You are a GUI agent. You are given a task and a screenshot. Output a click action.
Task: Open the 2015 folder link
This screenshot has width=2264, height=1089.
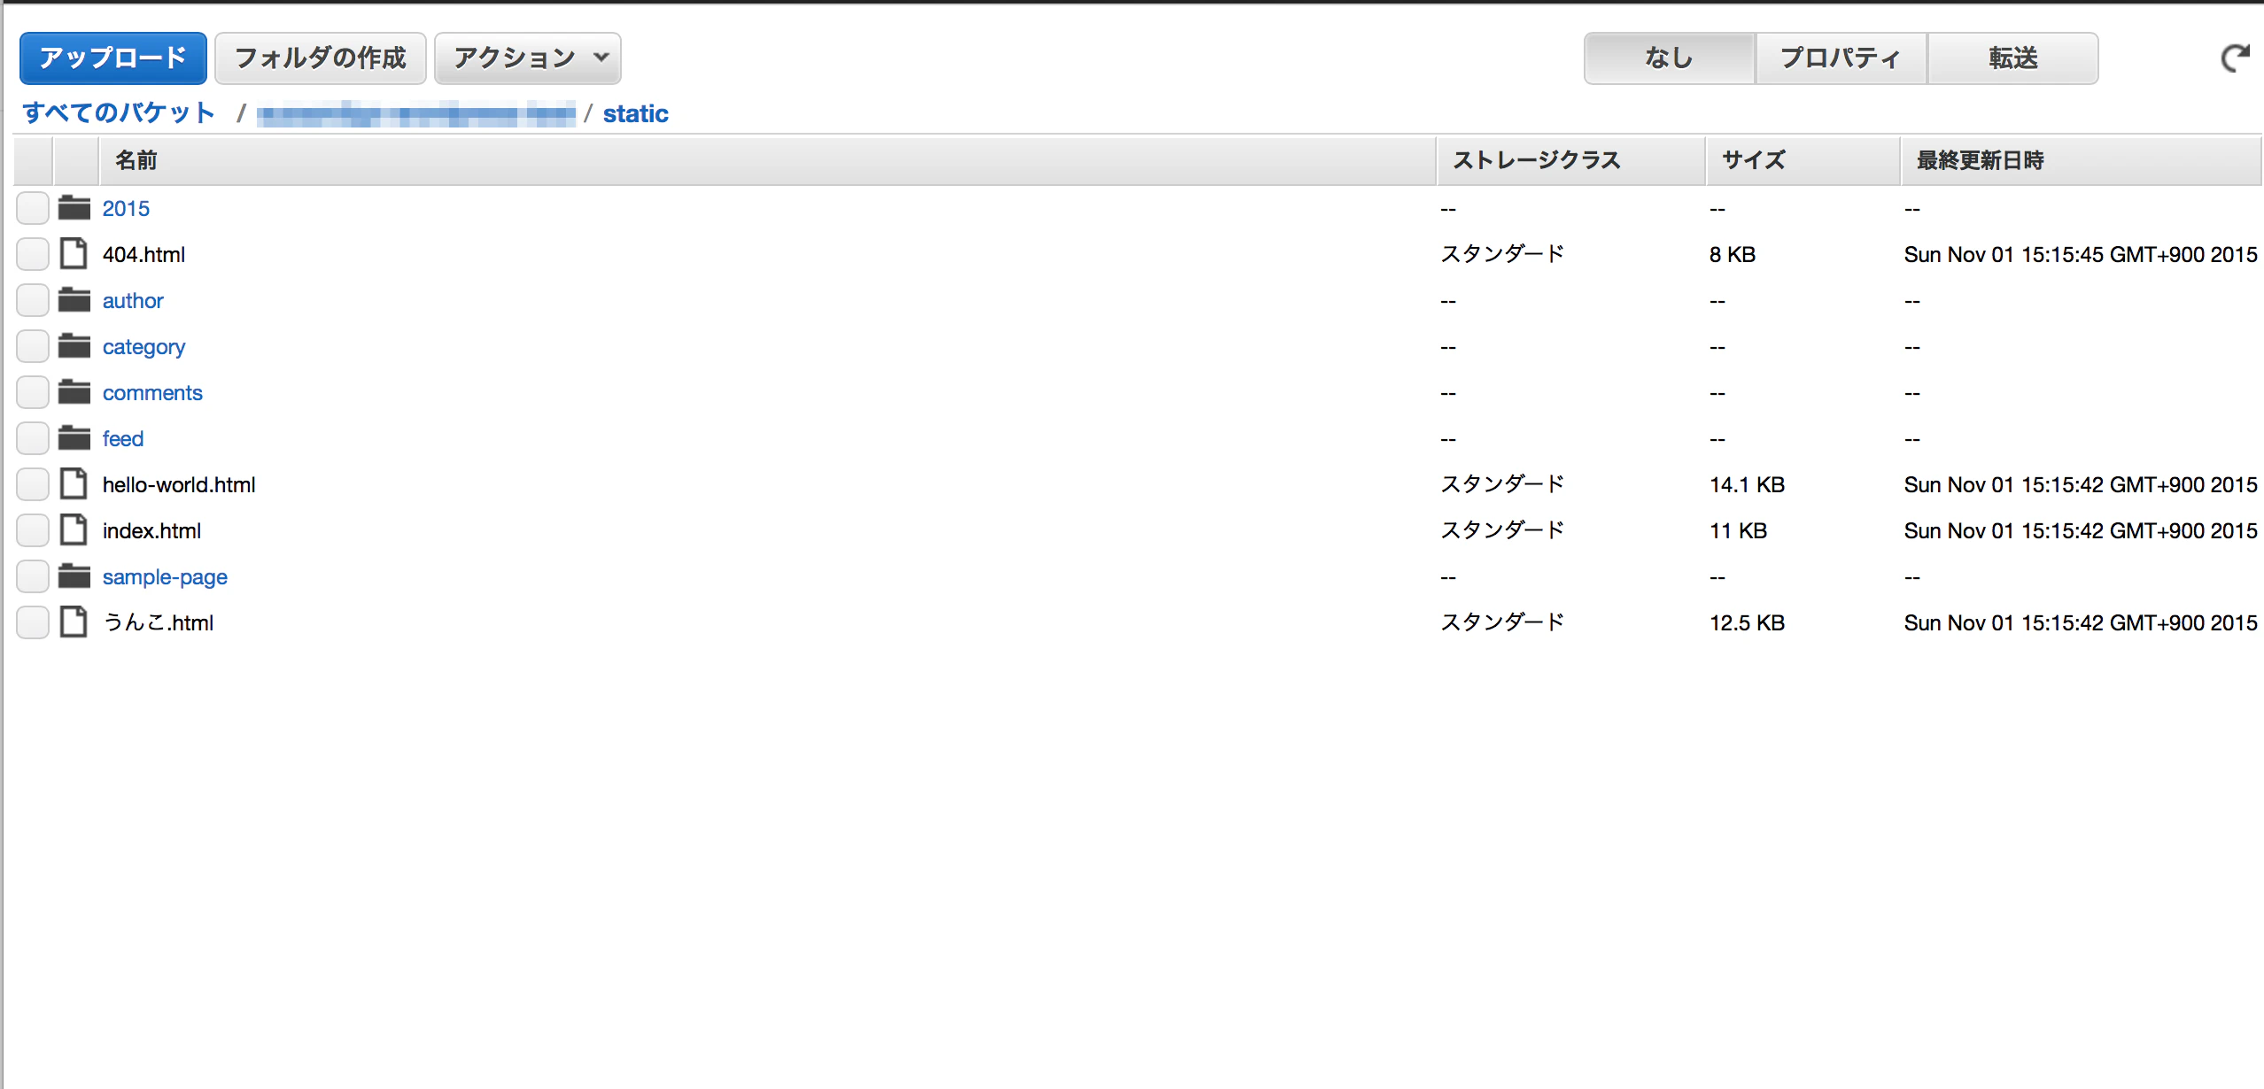[126, 208]
